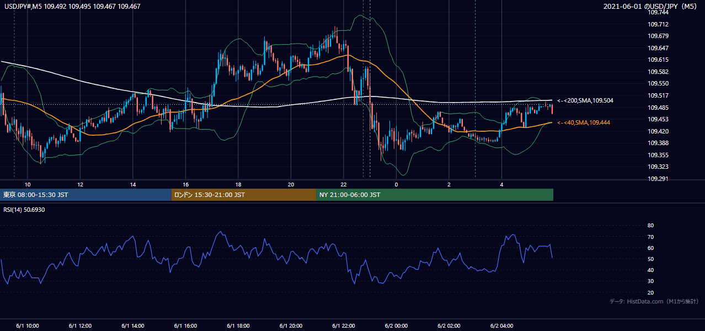Click the bottom date label 6/1 16:00

point(185,326)
